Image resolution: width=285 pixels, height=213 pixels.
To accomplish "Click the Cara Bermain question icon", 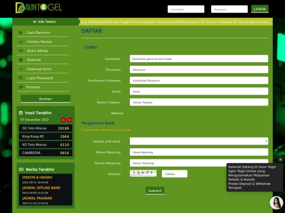I will [x=21, y=33].
